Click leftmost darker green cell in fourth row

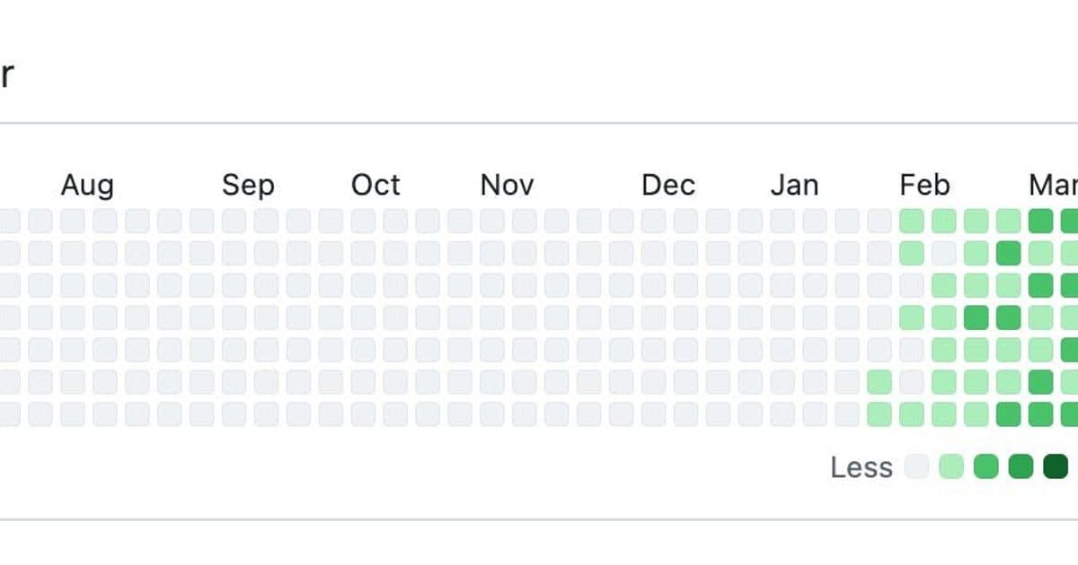coord(976,317)
